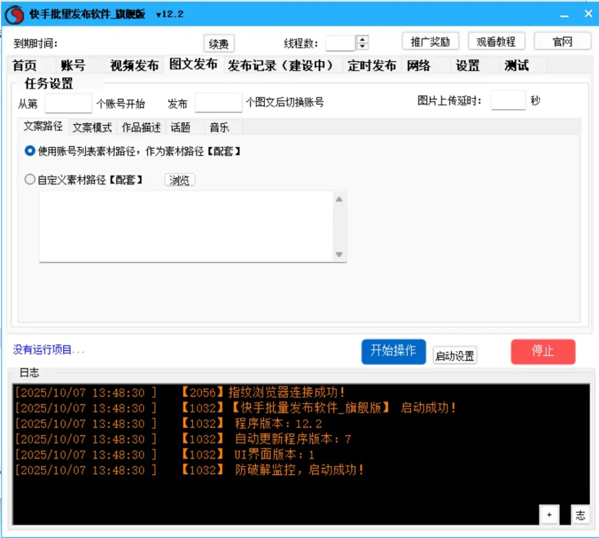The height and width of the screenshot is (538, 599).
Task: Switch to 文案模式 sub-tab
Action: 92,127
